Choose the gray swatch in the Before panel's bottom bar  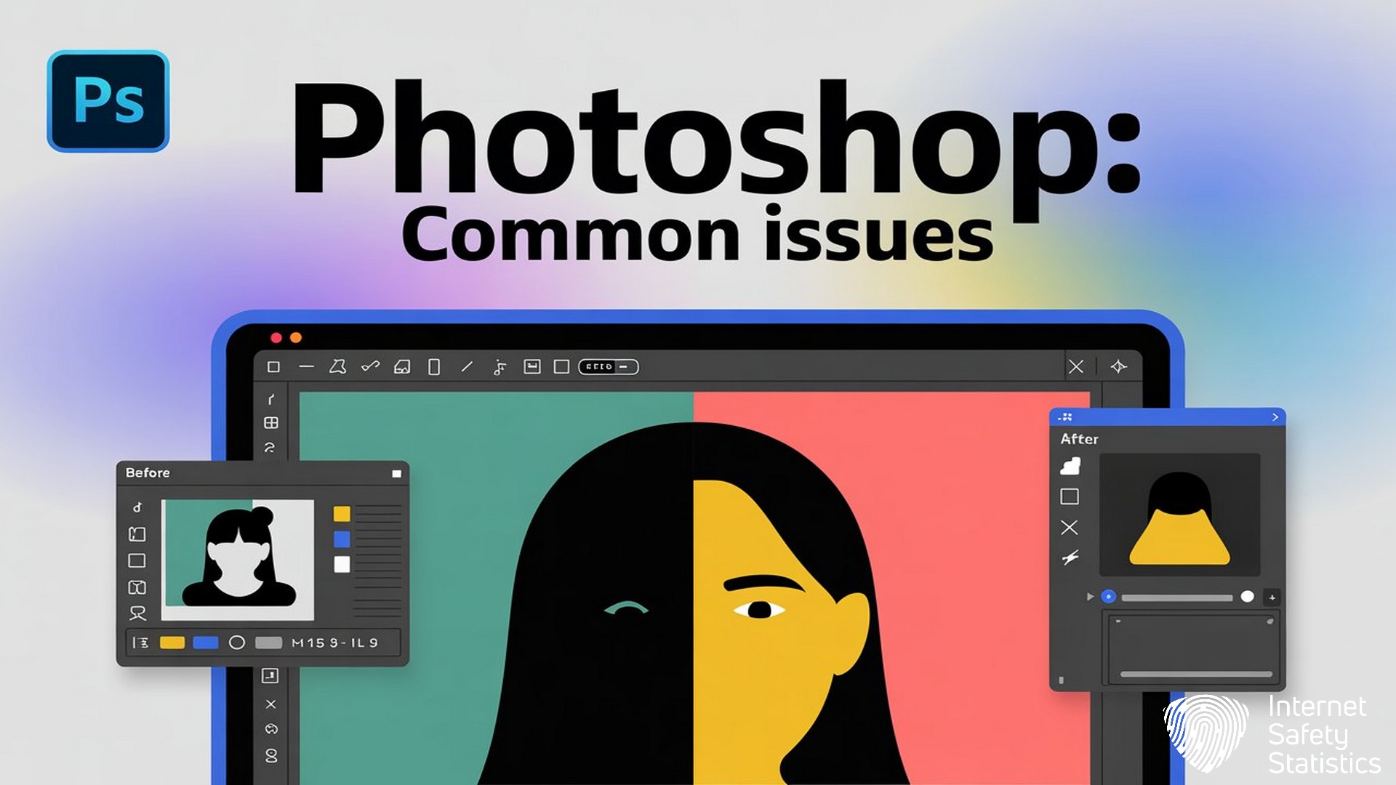268,643
